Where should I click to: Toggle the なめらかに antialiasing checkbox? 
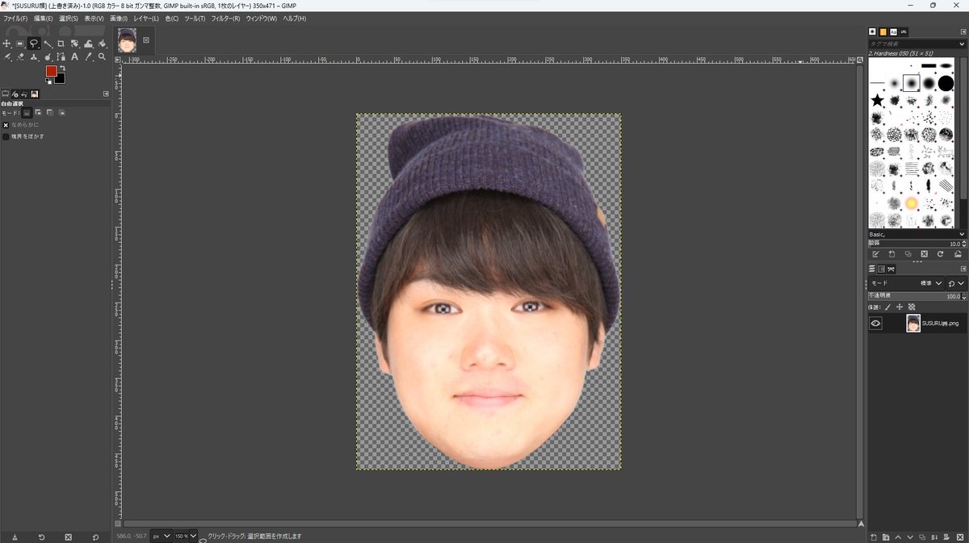click(6, 125)
